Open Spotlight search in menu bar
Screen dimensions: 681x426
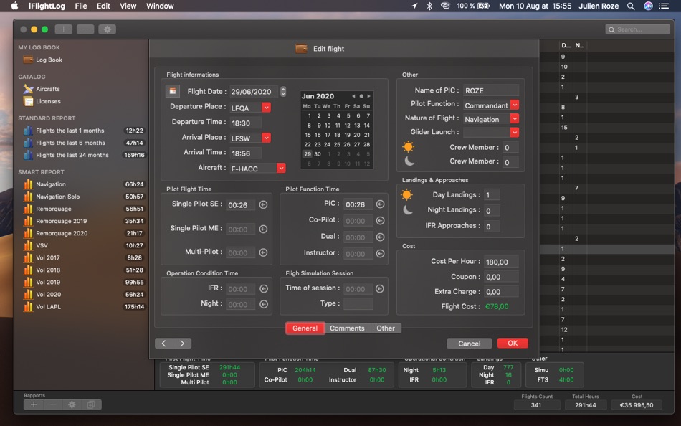coord(631,6)
